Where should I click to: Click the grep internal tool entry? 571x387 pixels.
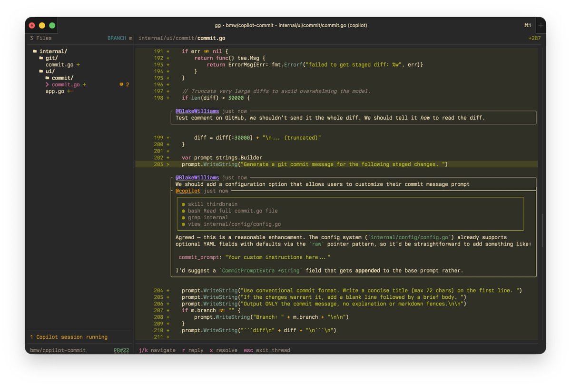(208, 217)
